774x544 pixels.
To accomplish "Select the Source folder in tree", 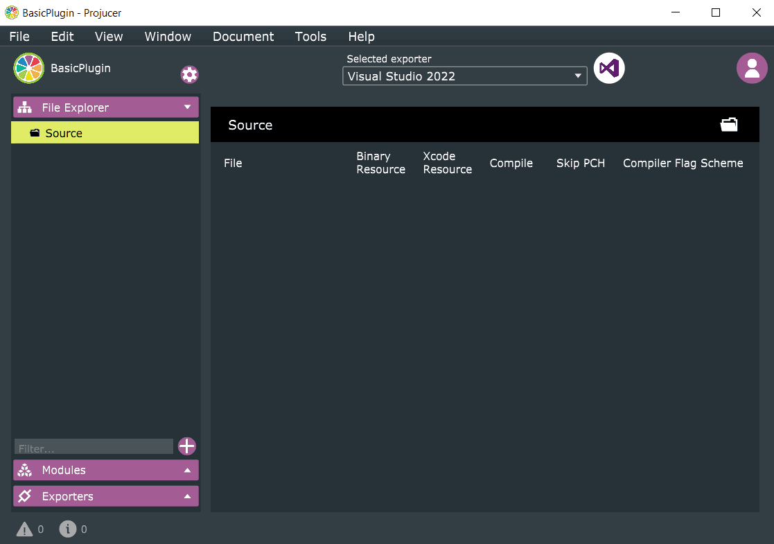I will 64,133.
